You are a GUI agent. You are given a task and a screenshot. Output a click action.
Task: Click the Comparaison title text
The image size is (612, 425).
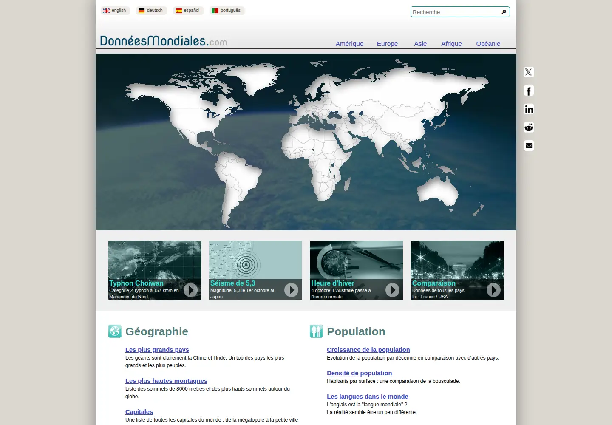pos(434,283)
